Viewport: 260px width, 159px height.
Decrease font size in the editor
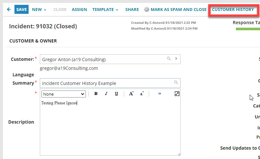point(142,94)
